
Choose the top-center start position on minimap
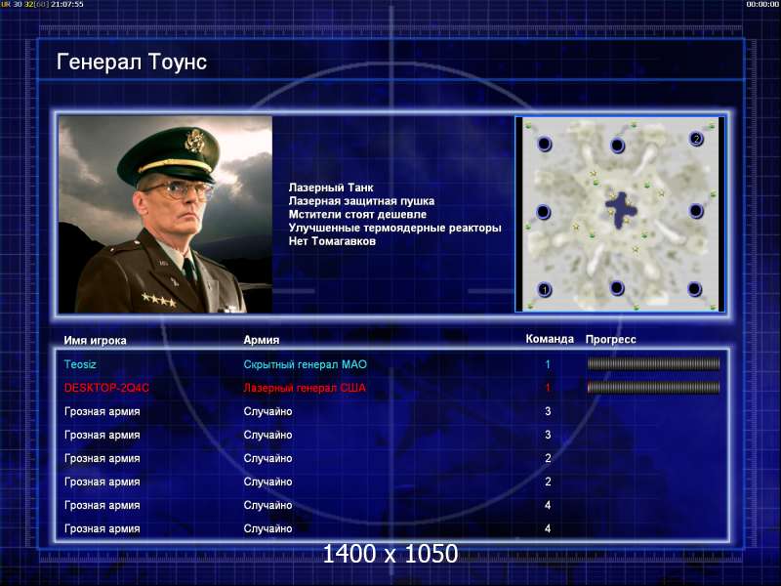[x=618, y=146]
